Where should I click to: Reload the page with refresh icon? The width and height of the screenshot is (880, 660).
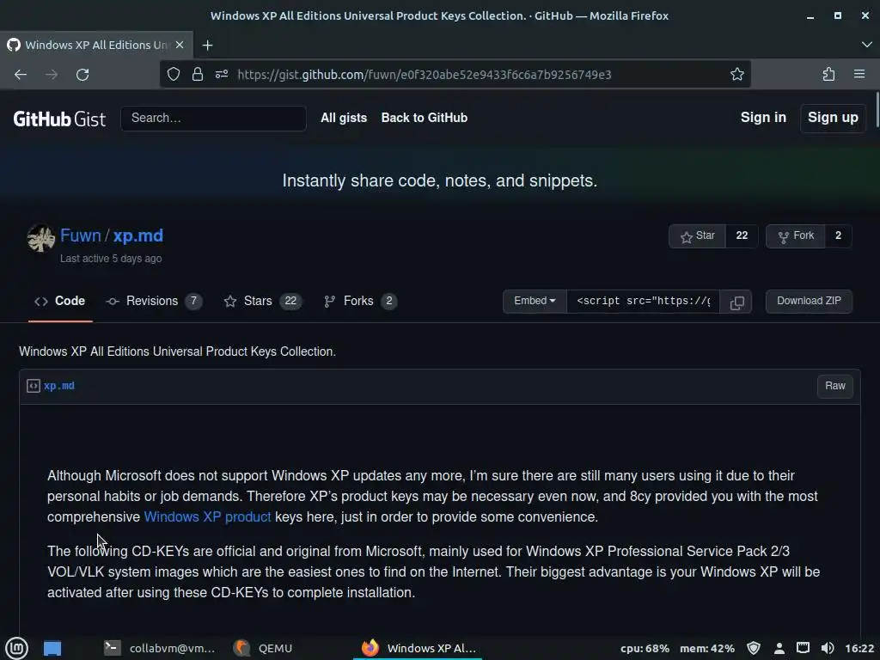coord(82,74)
